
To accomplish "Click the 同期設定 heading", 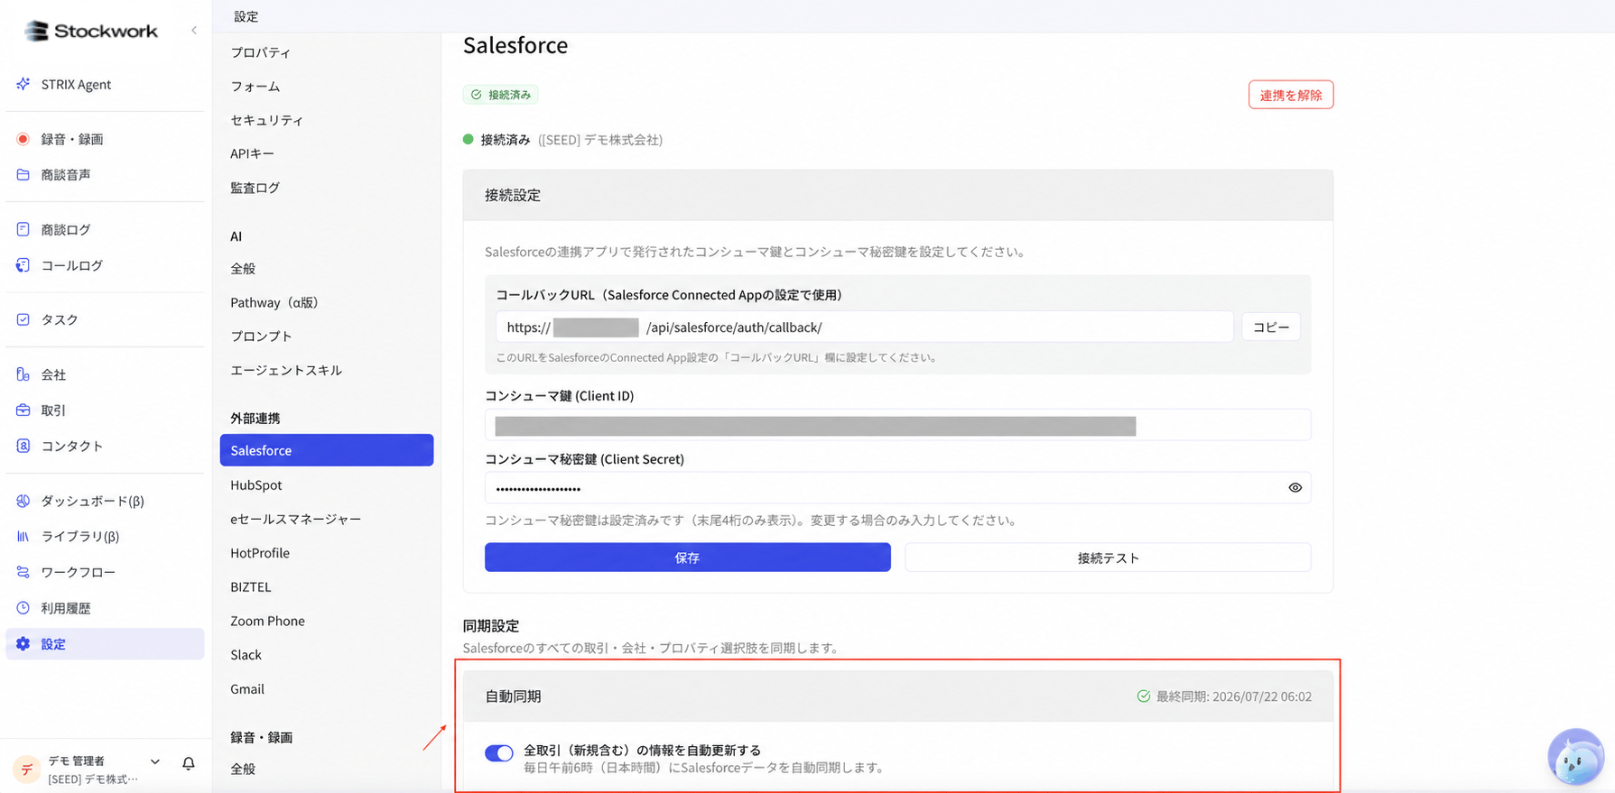I will (x=491, y=626).
